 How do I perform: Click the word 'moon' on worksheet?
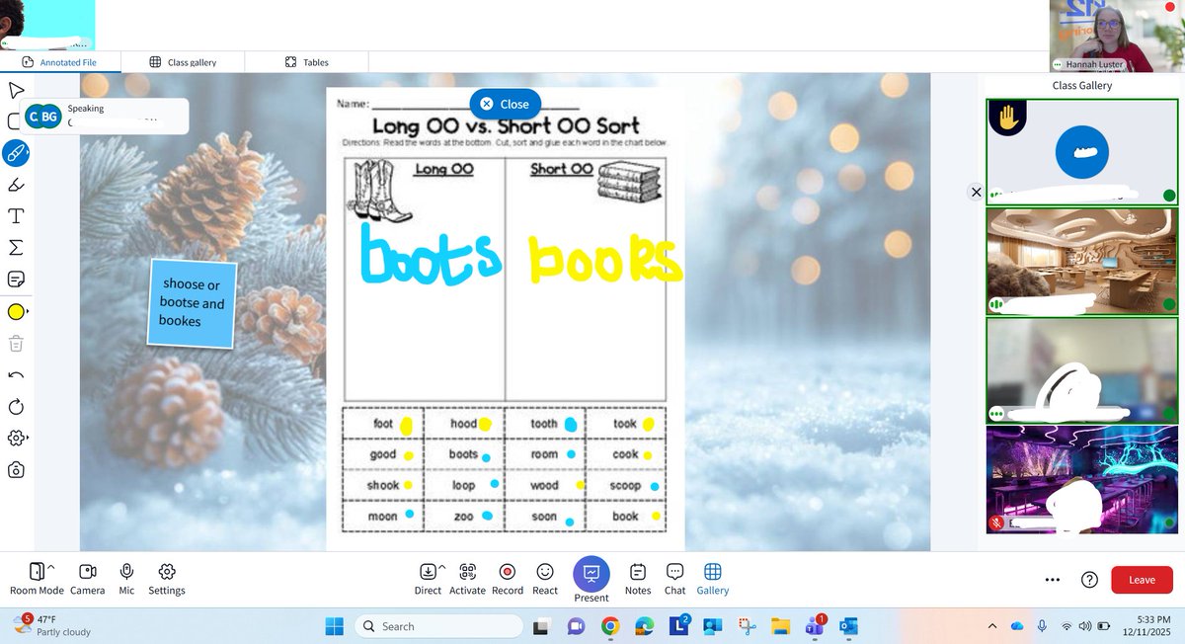pyautogui.click(x=383, y=516)
